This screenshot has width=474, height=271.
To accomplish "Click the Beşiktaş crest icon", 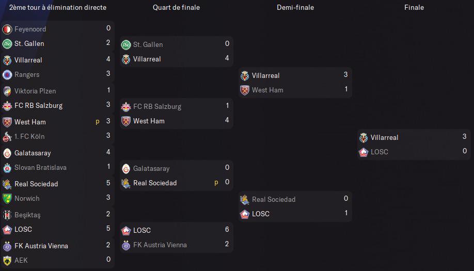I will 7,215.
